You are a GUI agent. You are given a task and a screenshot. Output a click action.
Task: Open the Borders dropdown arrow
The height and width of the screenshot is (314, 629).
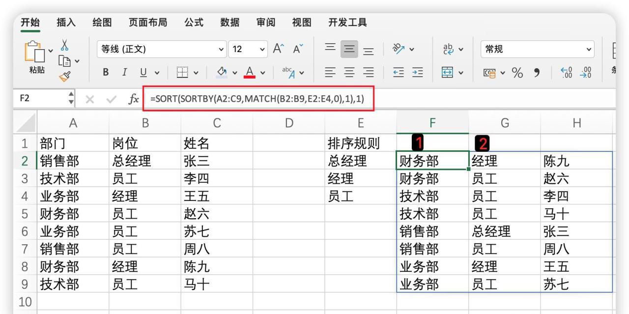(197, 74)
